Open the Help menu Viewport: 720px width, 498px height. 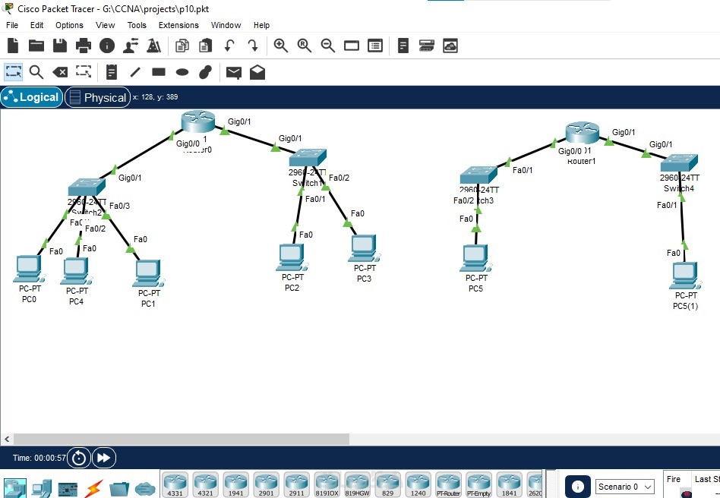[x=262, y=25]
